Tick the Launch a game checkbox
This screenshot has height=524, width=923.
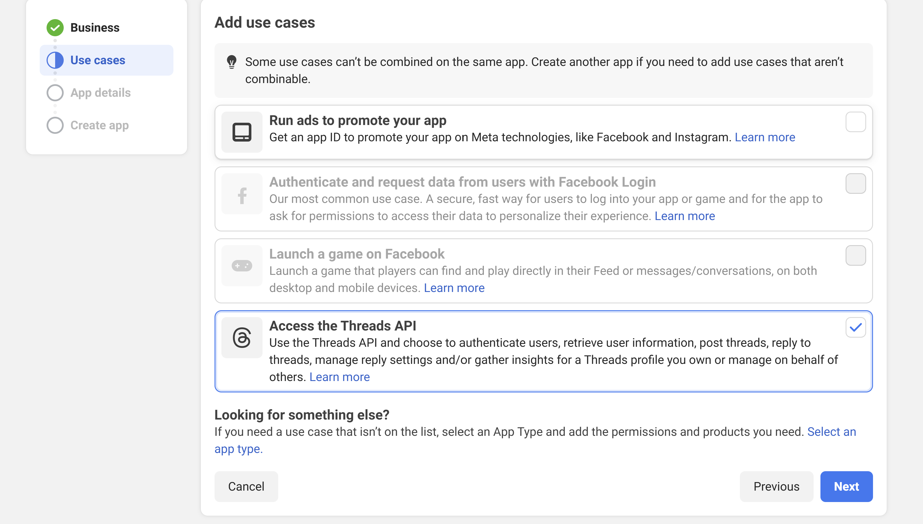856,255
